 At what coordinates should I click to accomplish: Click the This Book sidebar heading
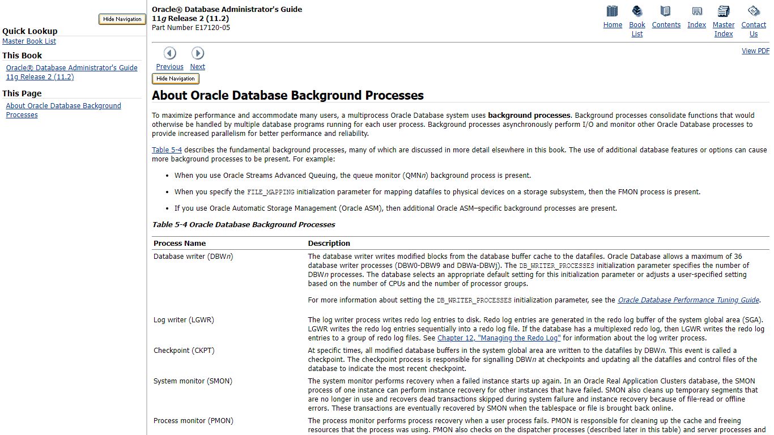point(22,56)
